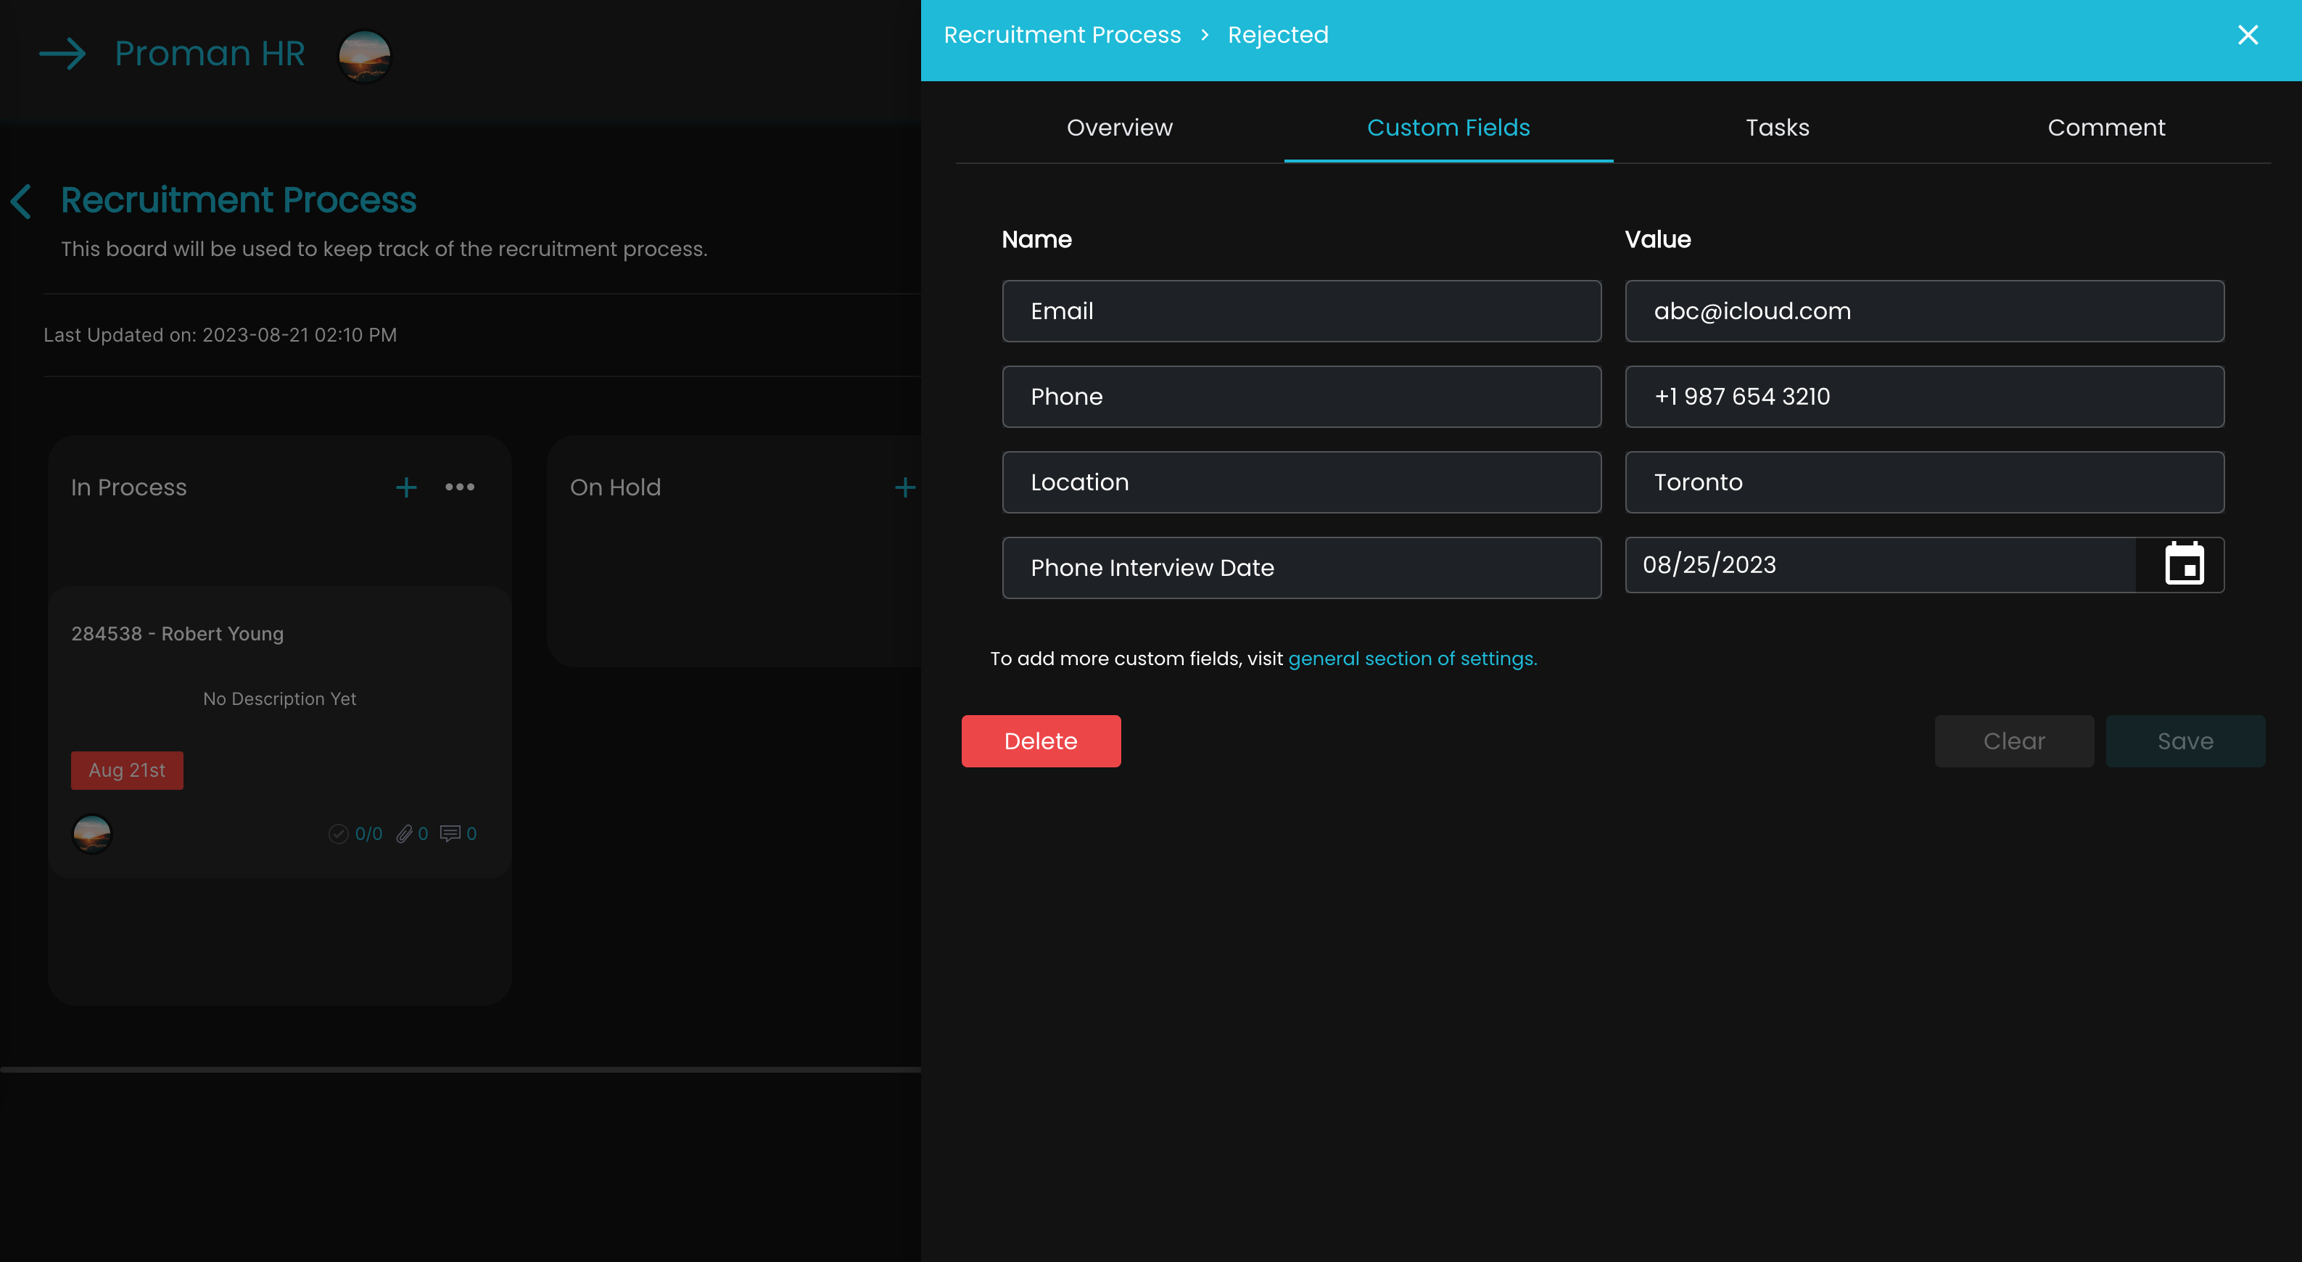The height and width of the screenshot is (1262, 2302).
Task: Add a card to On Hold column
Action: tap(904, 487)
